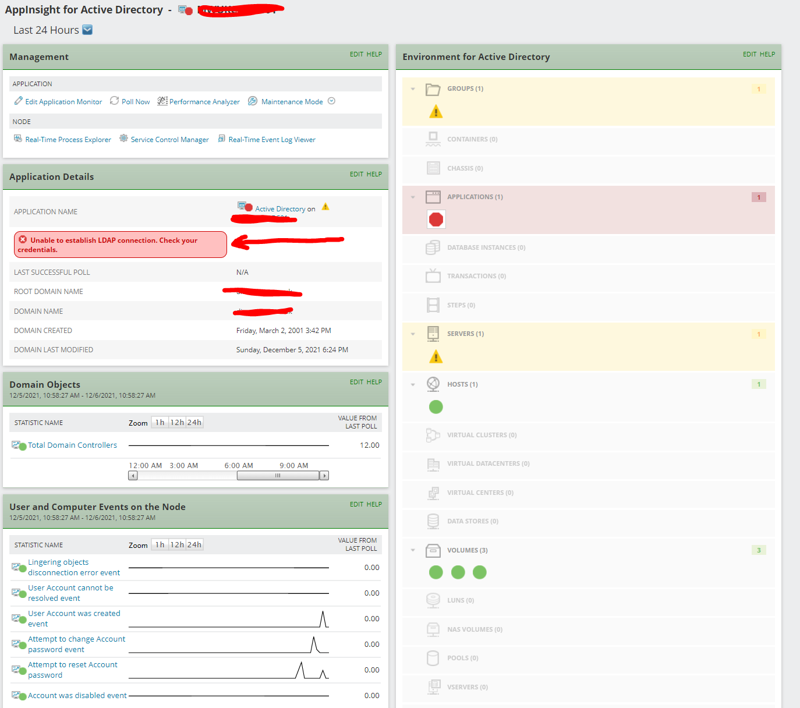Click the third green volume status circle

point(480,572)
